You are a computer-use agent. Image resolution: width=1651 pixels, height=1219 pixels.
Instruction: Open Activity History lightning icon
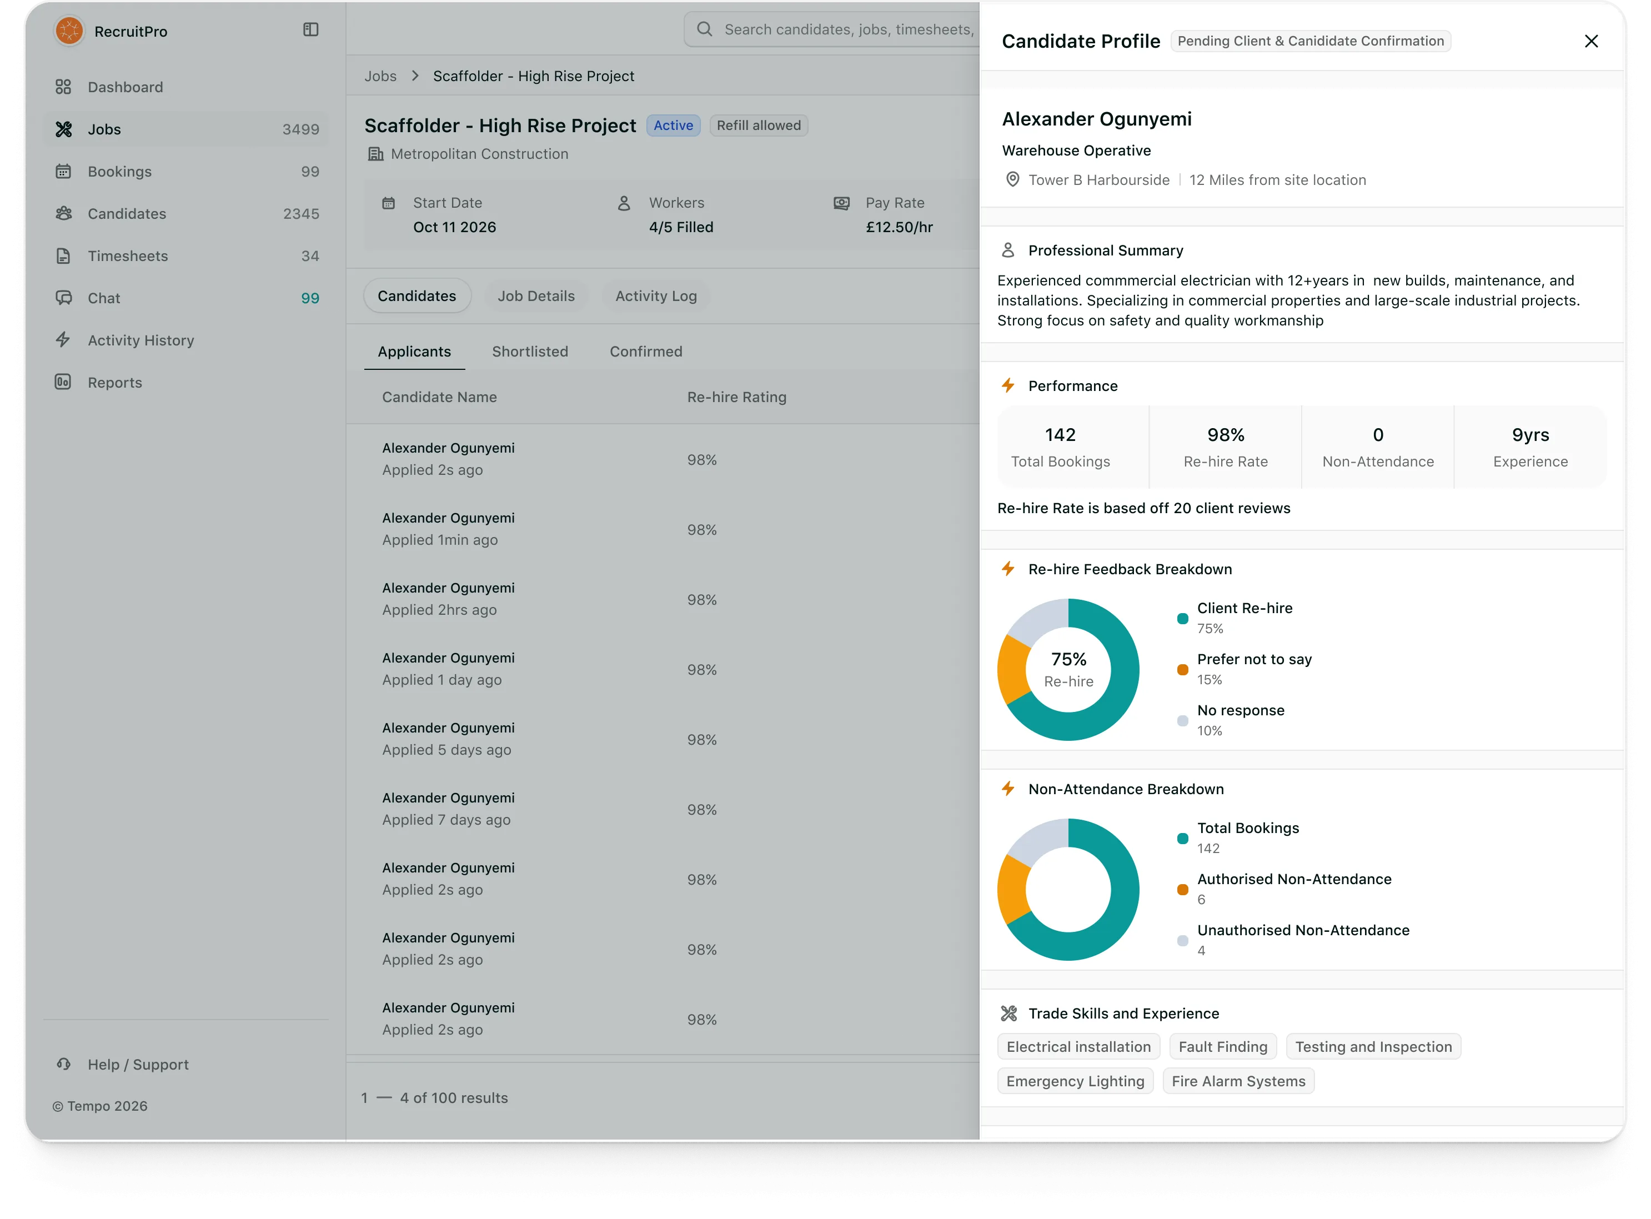(x=63, y=340)
